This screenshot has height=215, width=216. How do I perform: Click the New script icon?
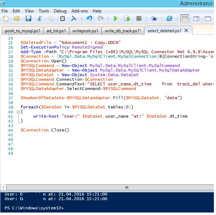click(x=5, y=18)
